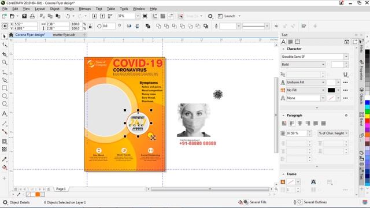Toggle the lock ratio padlock

tap(90, 26)
